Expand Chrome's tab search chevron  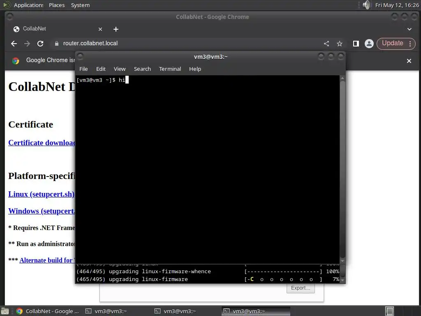point(409,29)
